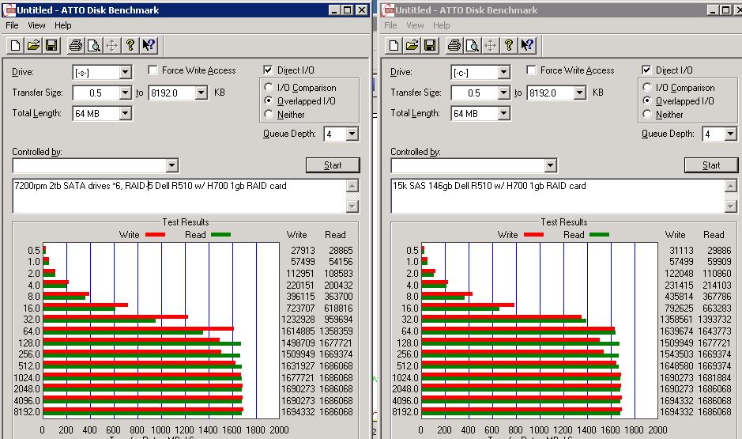Open File menu in left window

click(12, 25)
